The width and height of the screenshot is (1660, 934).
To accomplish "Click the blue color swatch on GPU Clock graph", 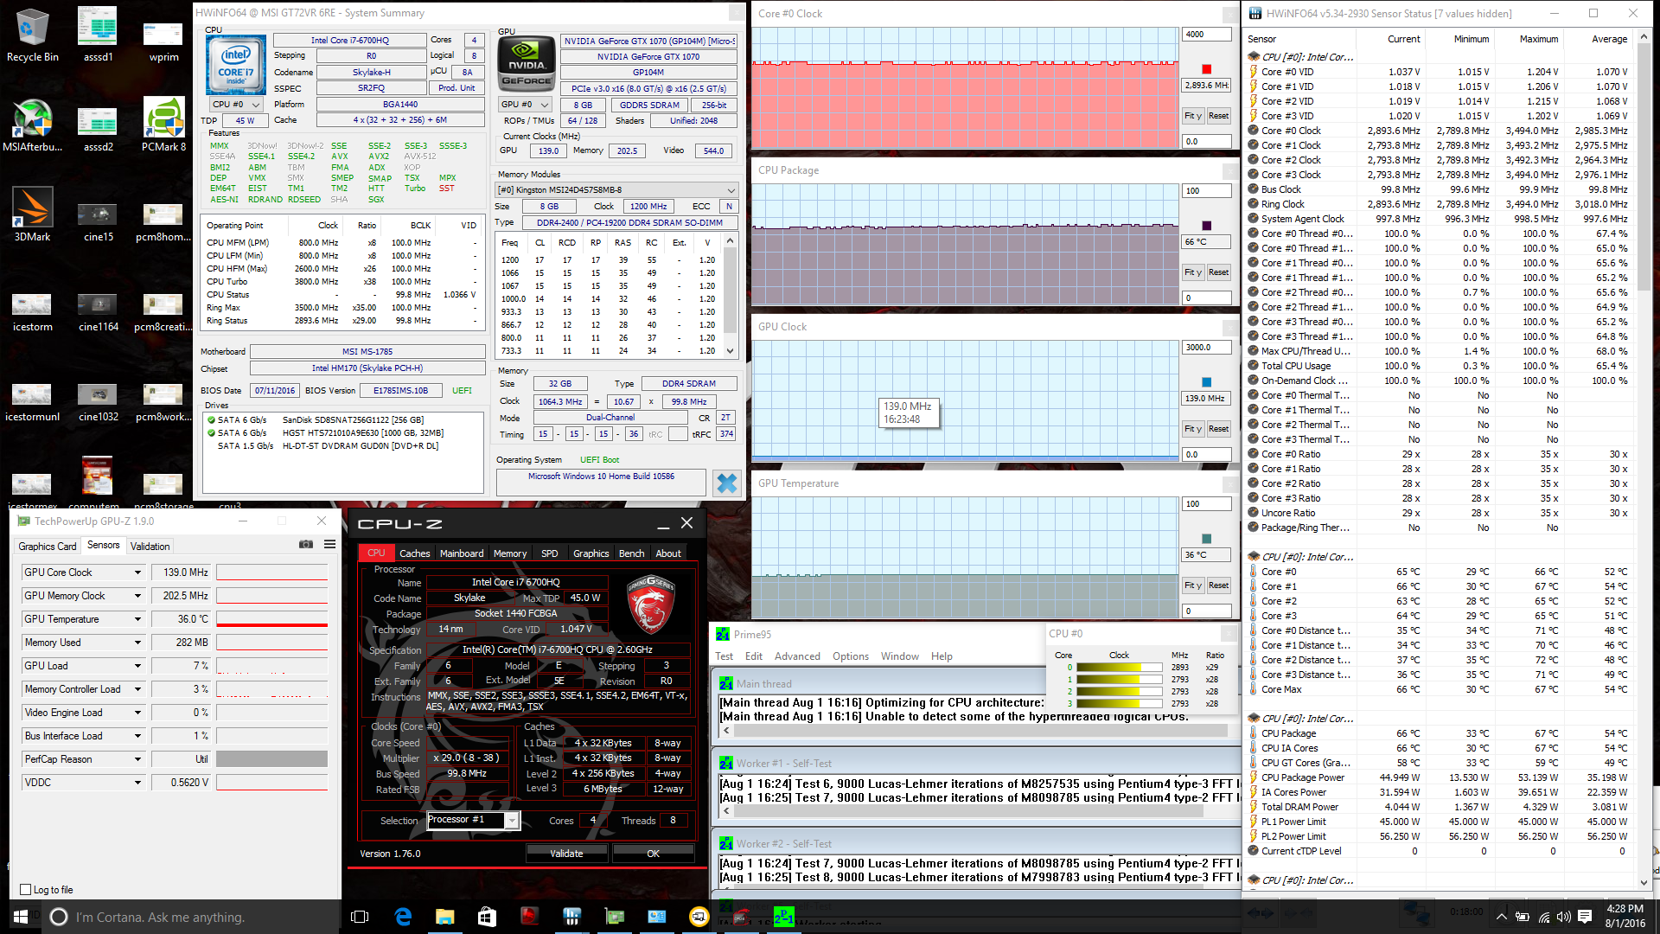I will click(1207, 382).
